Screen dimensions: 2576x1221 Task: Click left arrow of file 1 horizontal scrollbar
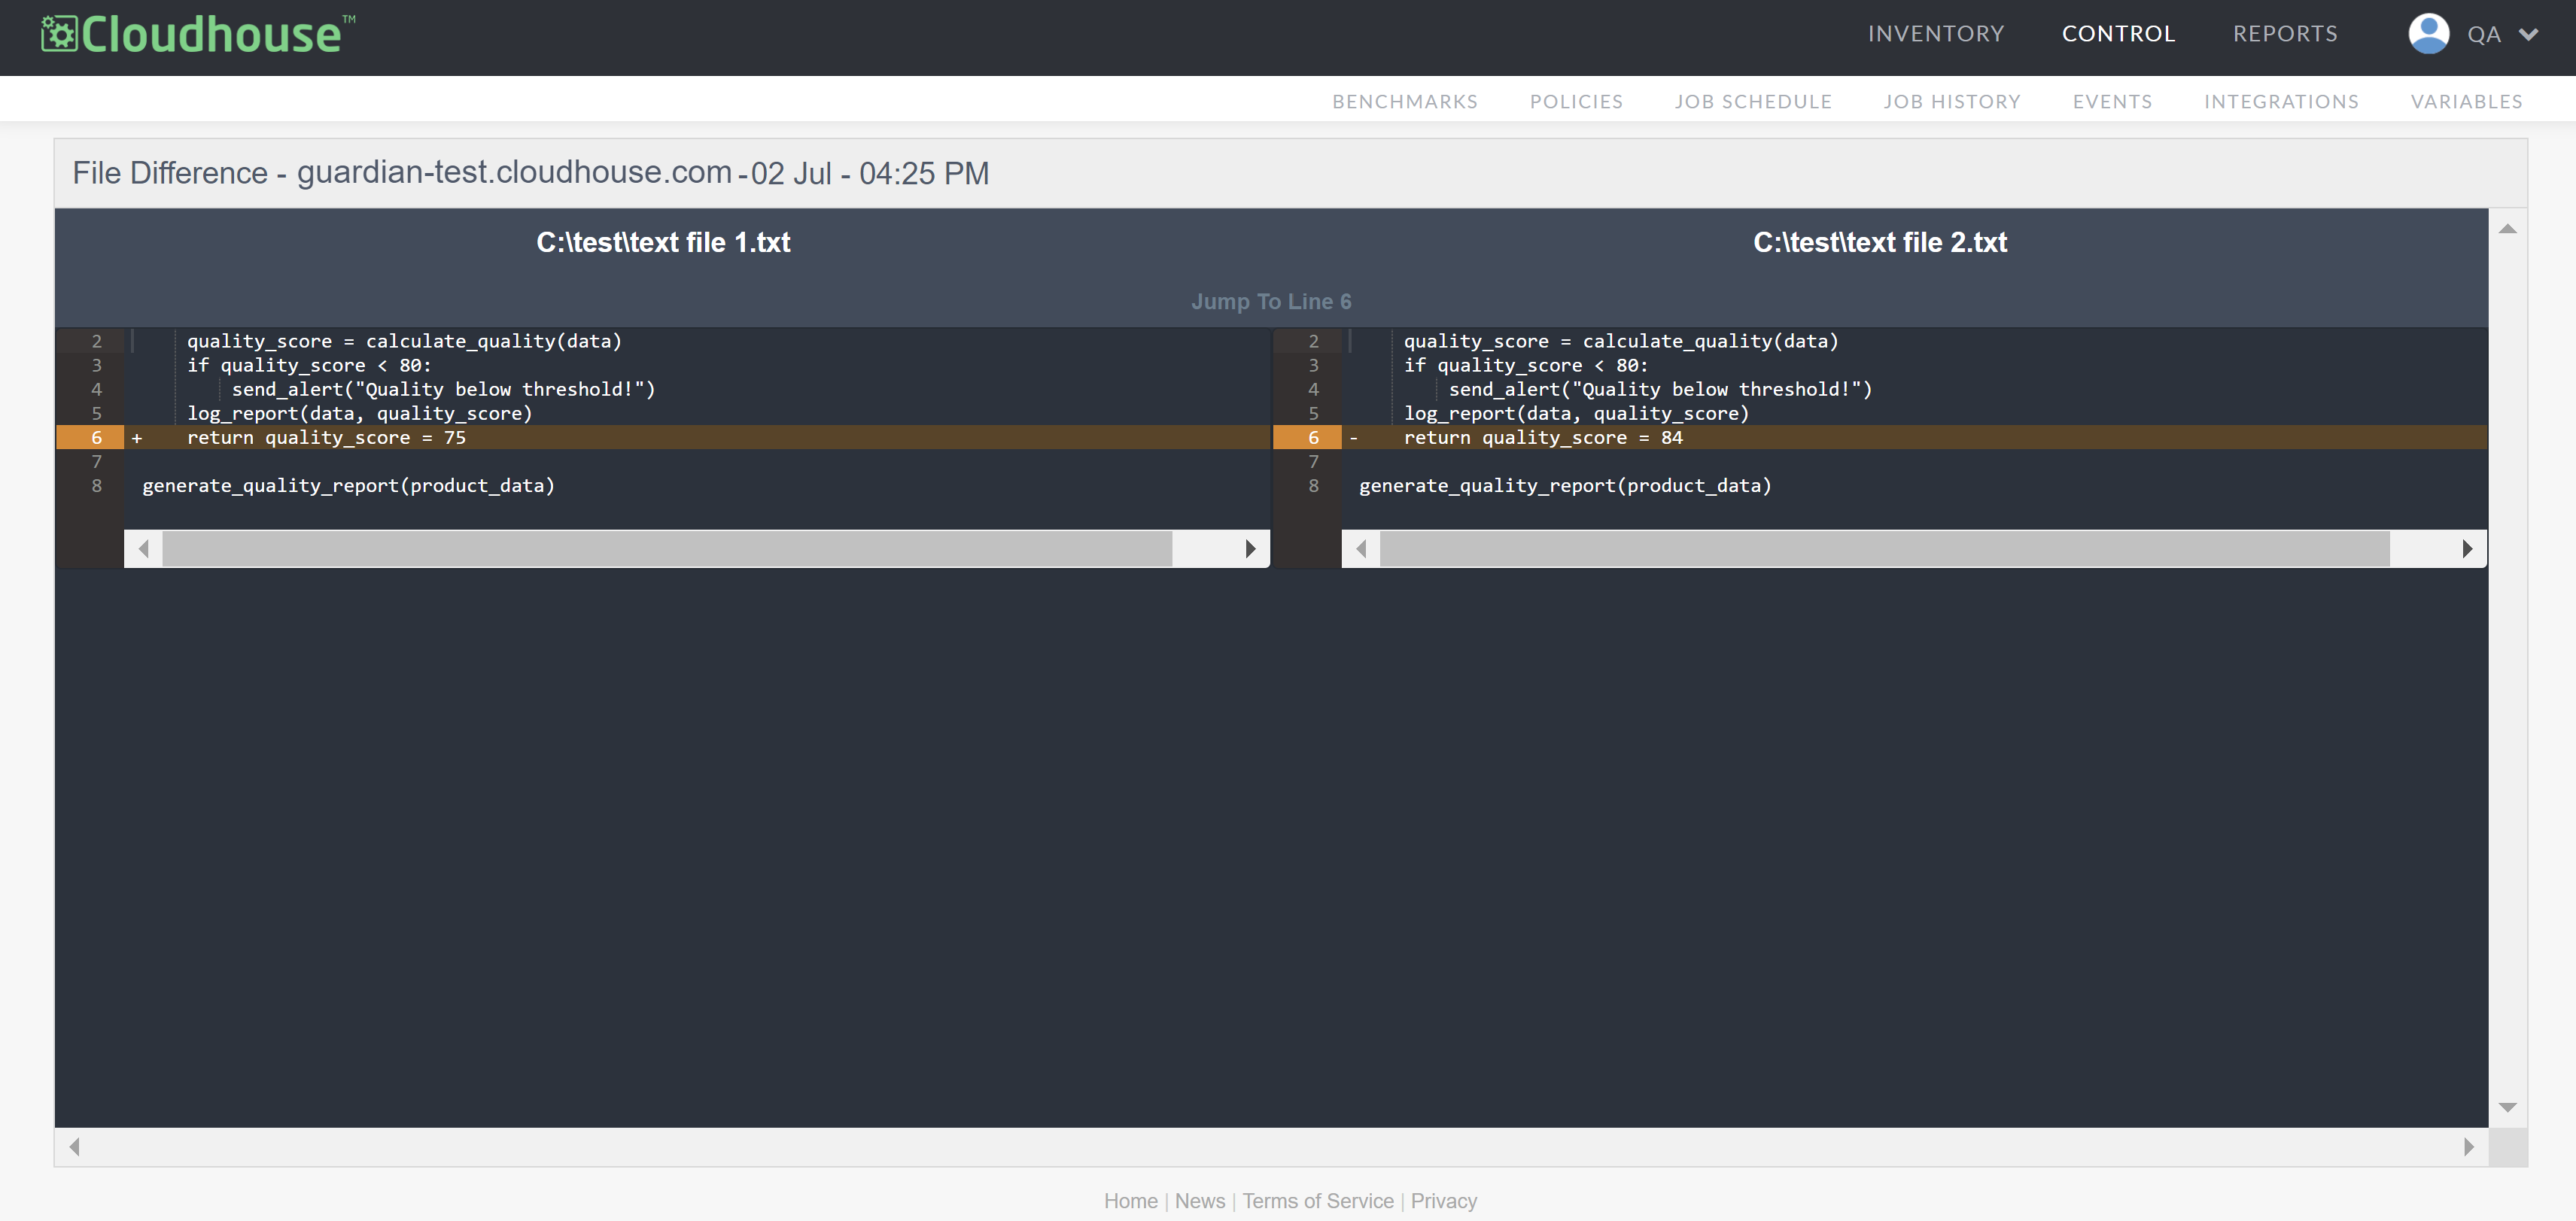click(x=144, y=549)
